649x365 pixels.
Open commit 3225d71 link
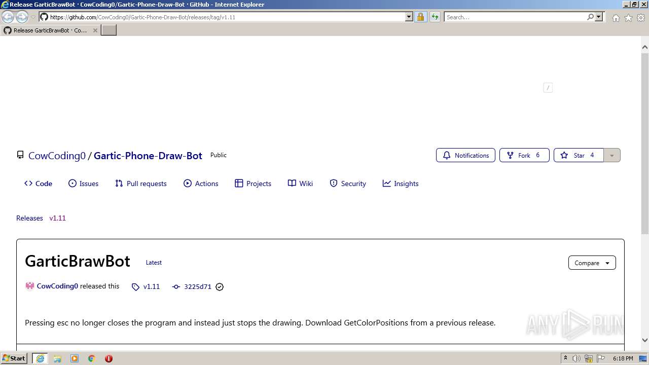point(198,287)
